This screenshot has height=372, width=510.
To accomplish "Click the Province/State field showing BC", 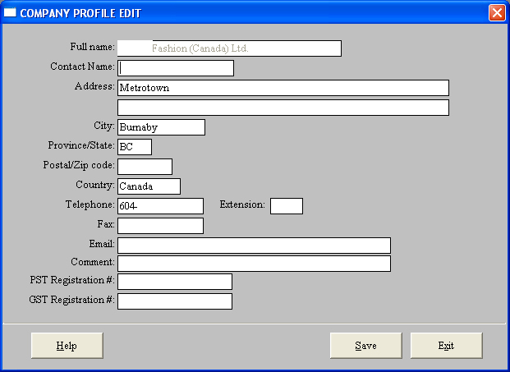I will (x=135, y=147).
